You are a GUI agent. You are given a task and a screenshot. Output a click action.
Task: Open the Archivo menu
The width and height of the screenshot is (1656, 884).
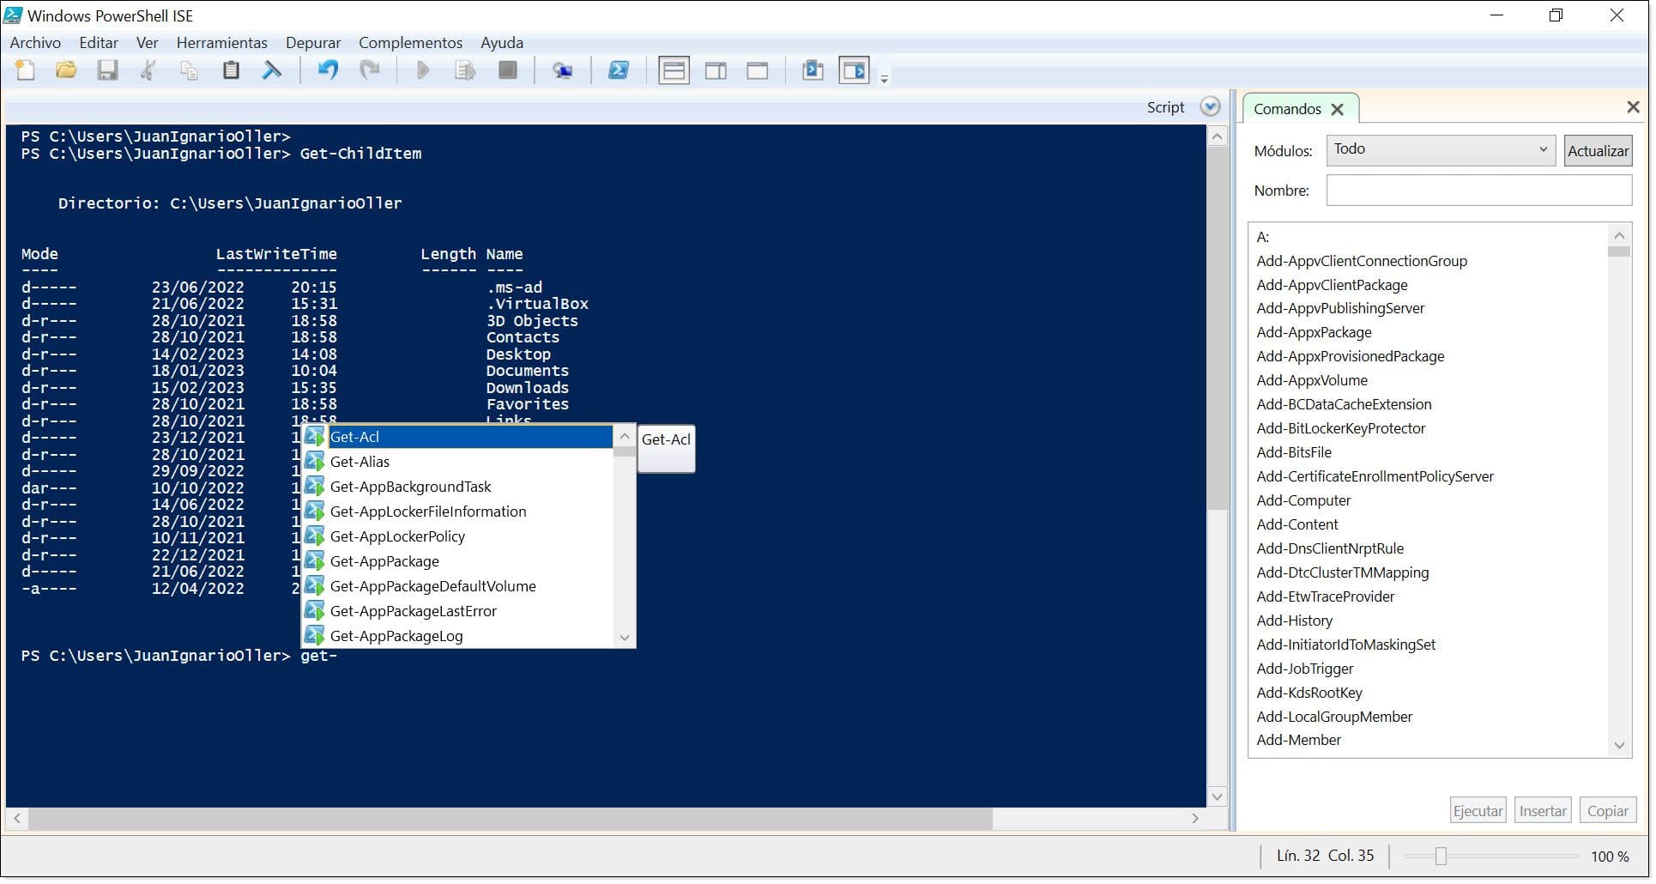(x=35, y=42)
